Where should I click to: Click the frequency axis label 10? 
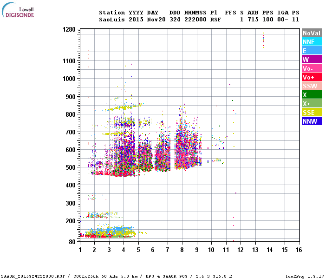click(211, 250)
